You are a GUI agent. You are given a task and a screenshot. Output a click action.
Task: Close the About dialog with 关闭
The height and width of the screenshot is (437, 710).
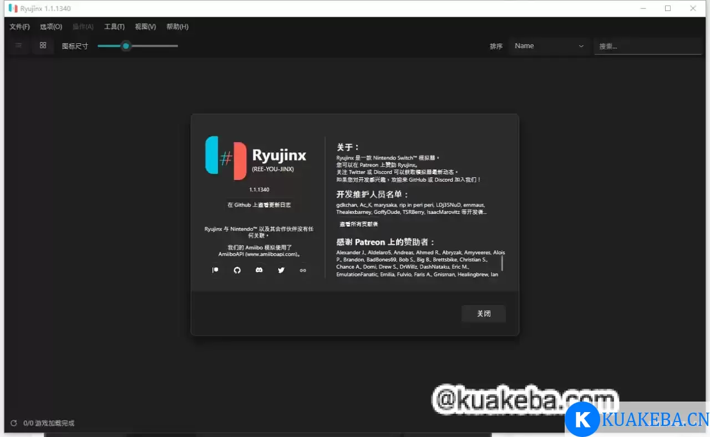click(x=484, y=313)
